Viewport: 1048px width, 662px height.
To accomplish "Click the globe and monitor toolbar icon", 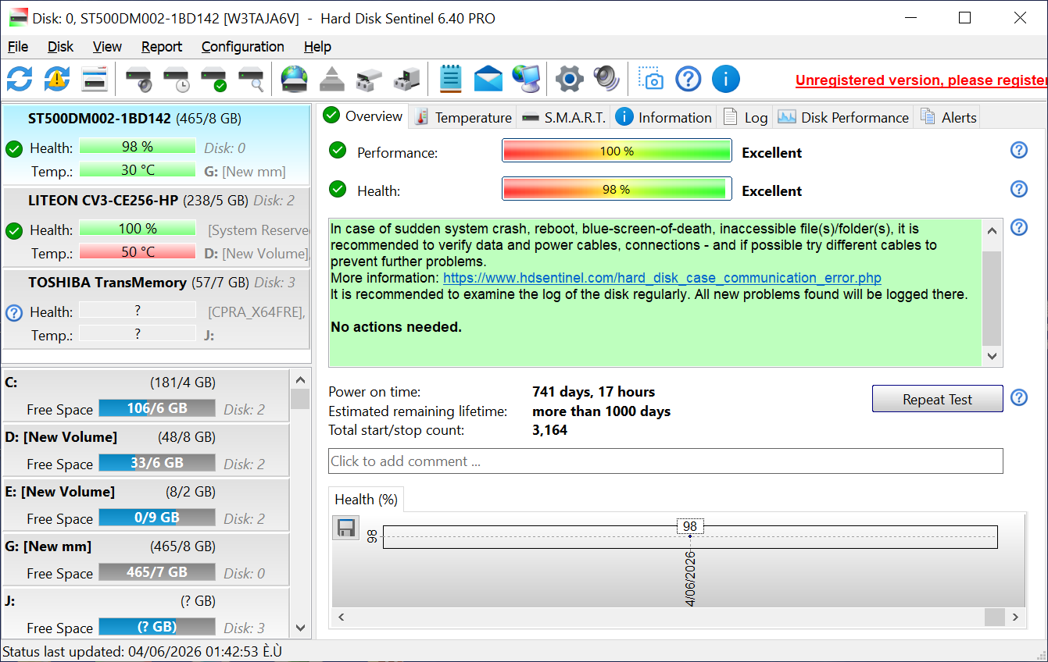I will pos(526,79).
